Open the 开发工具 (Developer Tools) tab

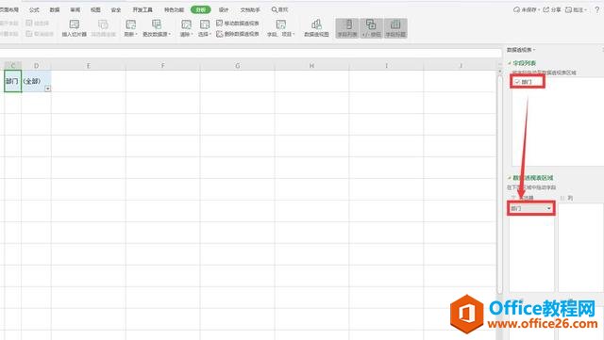pyautogui.click(x=143, y=9)
